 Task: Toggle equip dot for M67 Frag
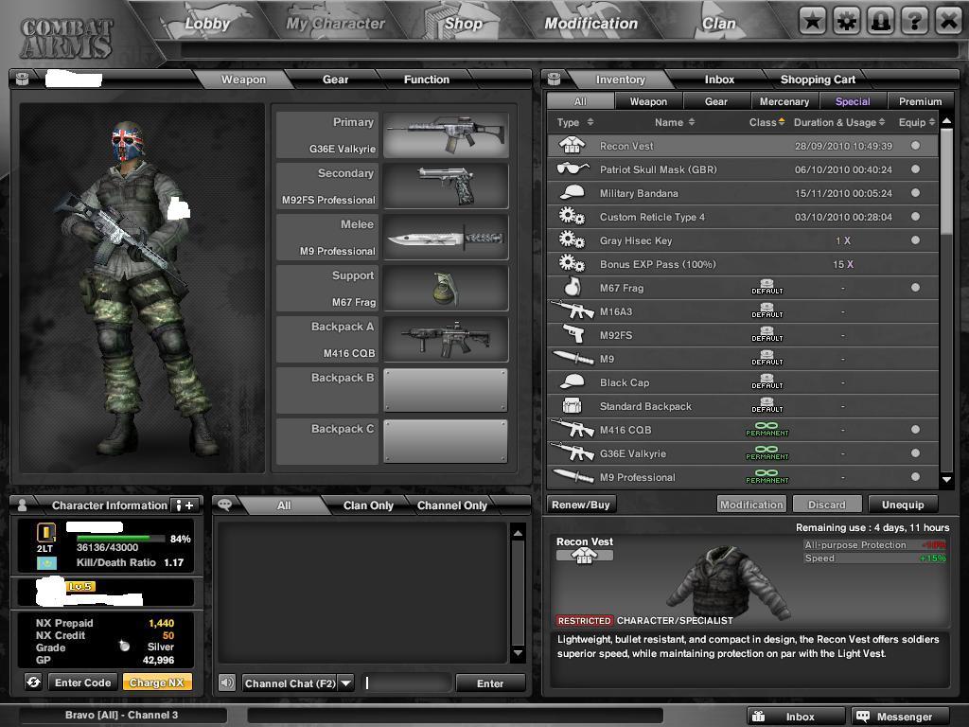915,288
